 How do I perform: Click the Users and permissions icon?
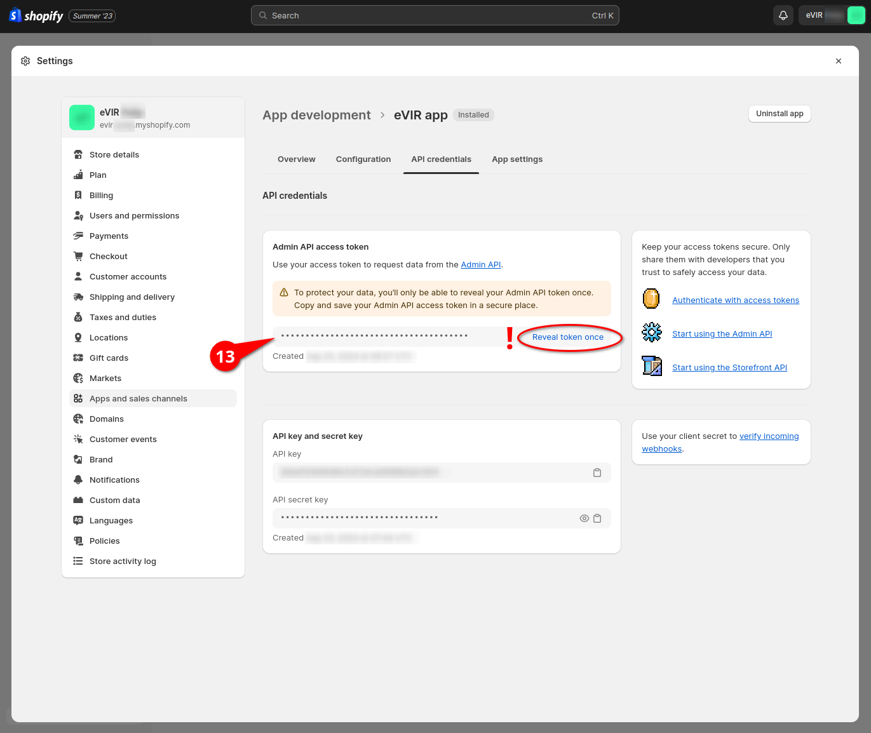(x=78, y=215)
